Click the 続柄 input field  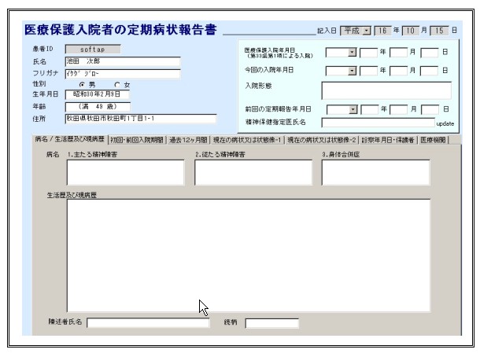pyautogui.click(x=272, y=322)
